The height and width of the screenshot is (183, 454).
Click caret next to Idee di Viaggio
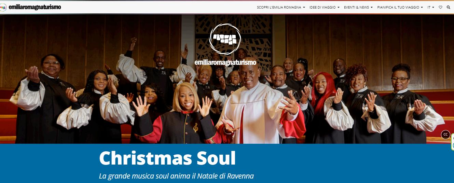(x=339, y=8)
